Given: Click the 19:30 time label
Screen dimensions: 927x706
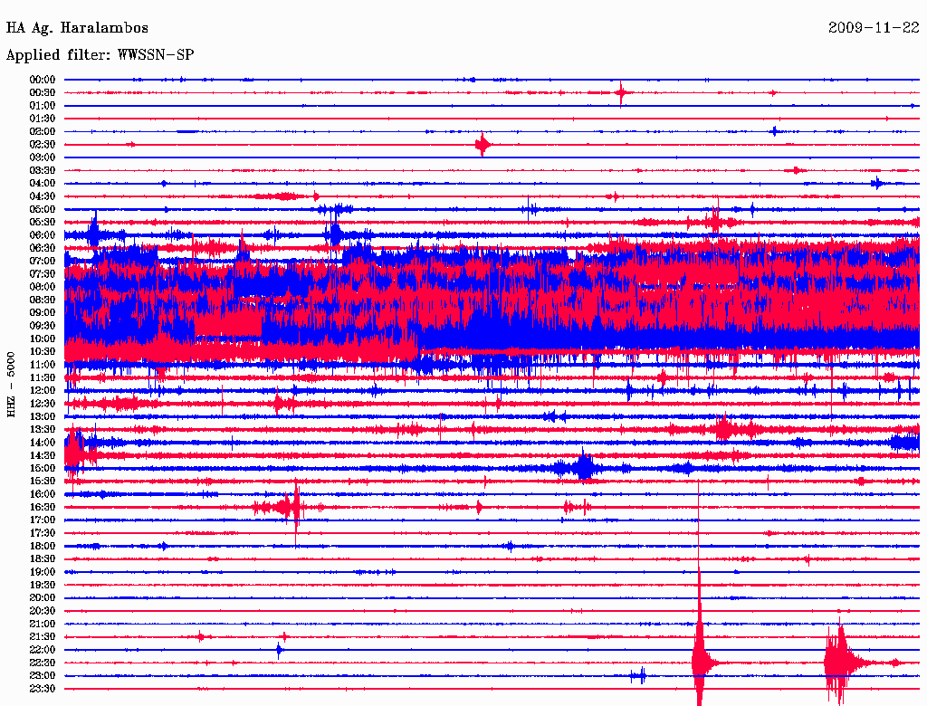Looking at the screenshot, I should [x=43, y=586].
